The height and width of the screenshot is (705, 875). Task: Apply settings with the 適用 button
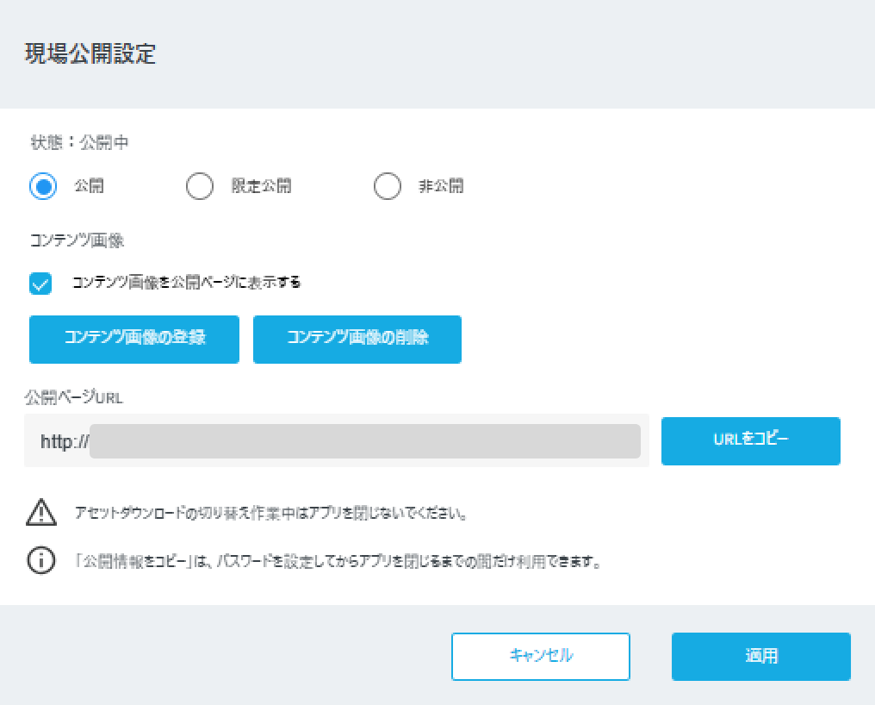760,656
